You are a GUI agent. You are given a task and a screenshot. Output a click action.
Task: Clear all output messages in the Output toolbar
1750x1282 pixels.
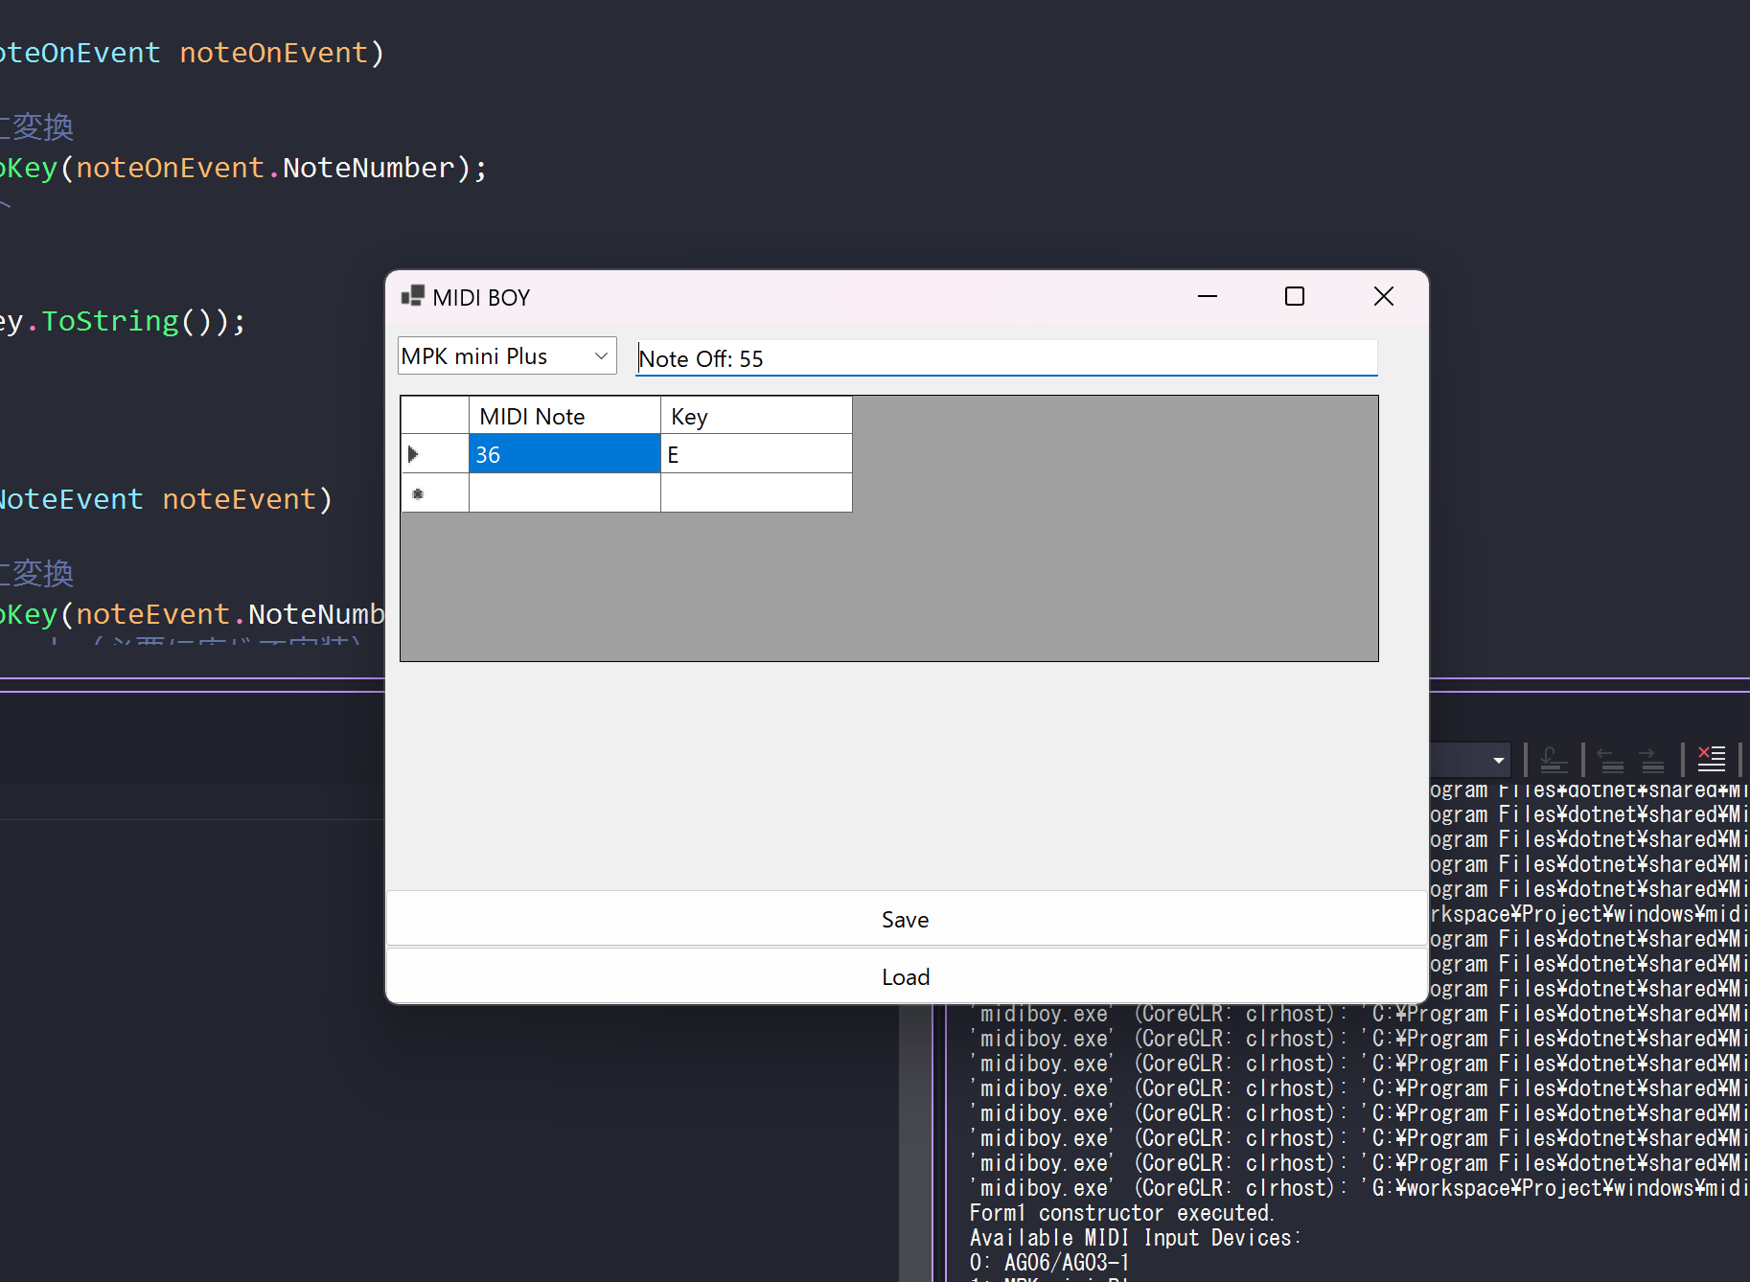click(1712, 759)
